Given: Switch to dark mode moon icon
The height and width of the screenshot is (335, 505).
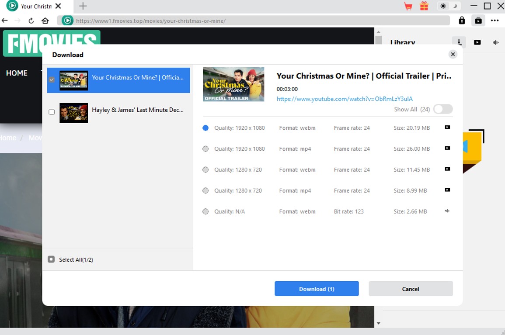Looking at the screenshot, I should [456, 6].
